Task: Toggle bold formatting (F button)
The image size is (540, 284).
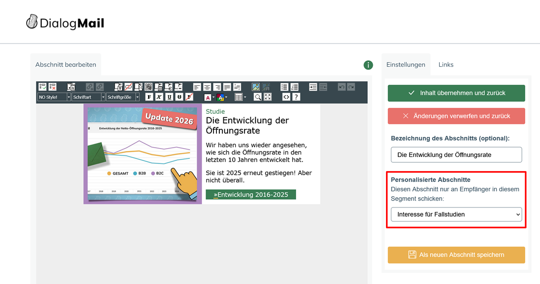Action: click(x=150, y=97)
